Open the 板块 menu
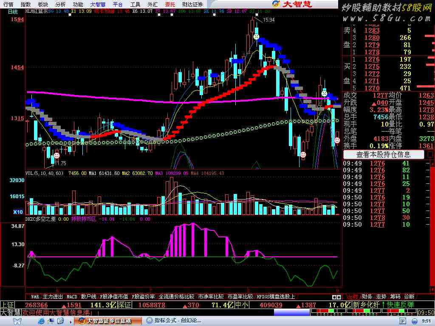This screenshot has width=435, height=326. tap(43, 4)
